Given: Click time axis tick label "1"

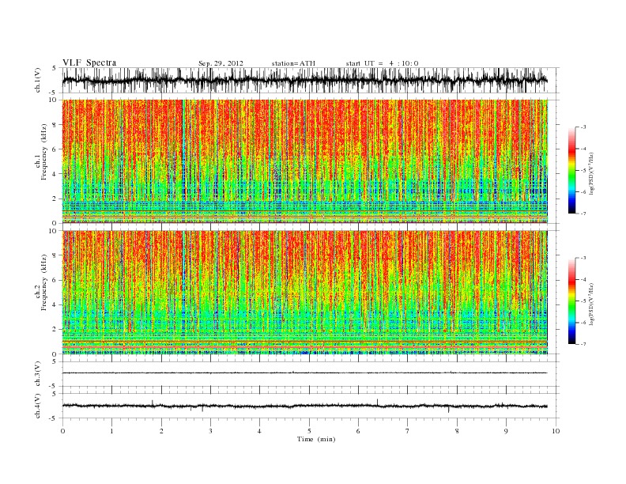Looking at the screenshot, I should pos(111,431).
